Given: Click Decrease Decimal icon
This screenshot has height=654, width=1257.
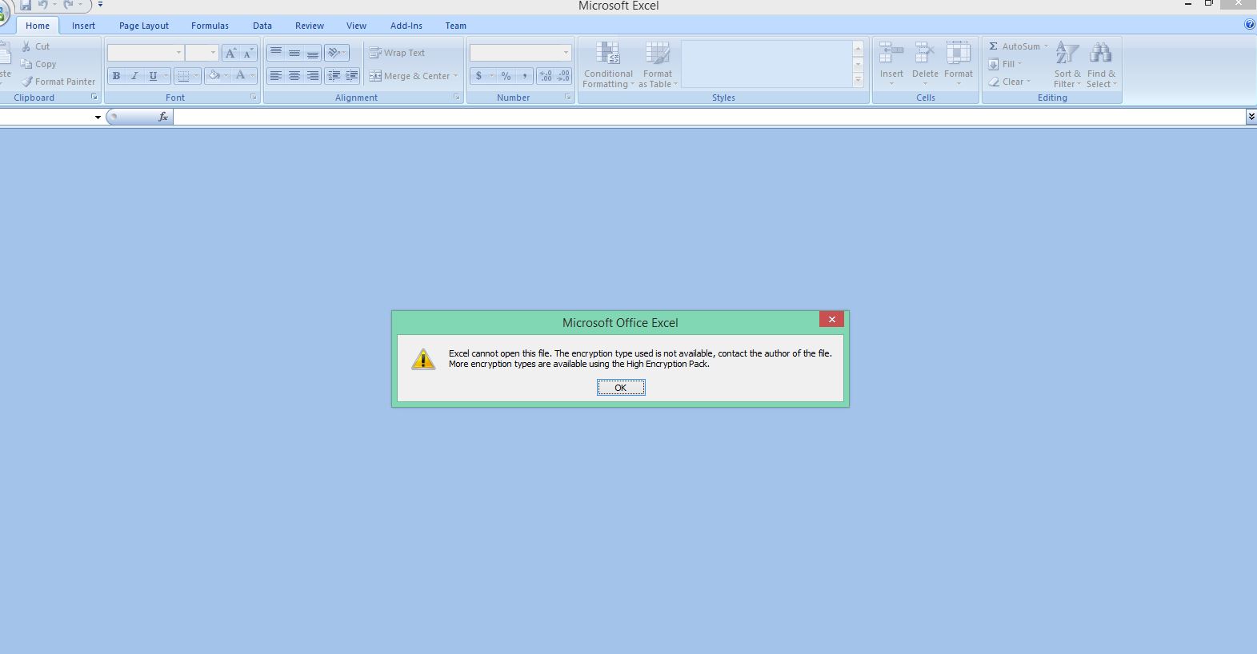Looking at the screenshot, I should click(x=563, y=76).
